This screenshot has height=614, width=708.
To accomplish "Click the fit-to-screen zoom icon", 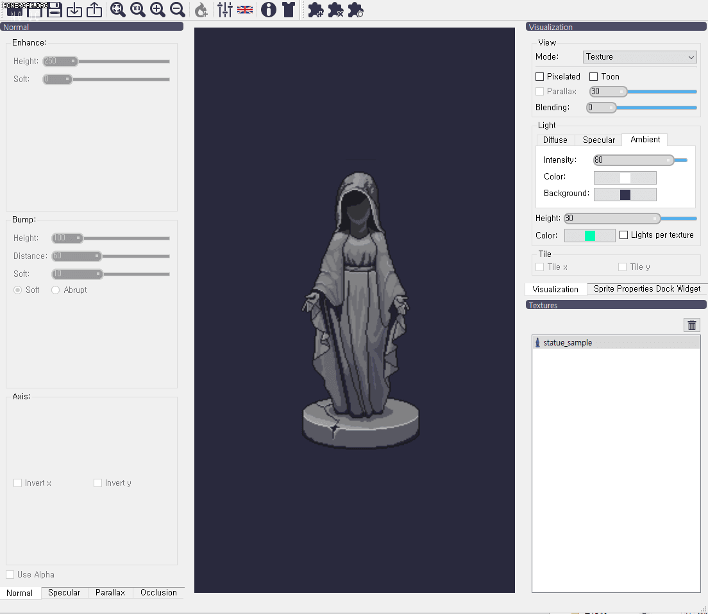I will (118, 10).
